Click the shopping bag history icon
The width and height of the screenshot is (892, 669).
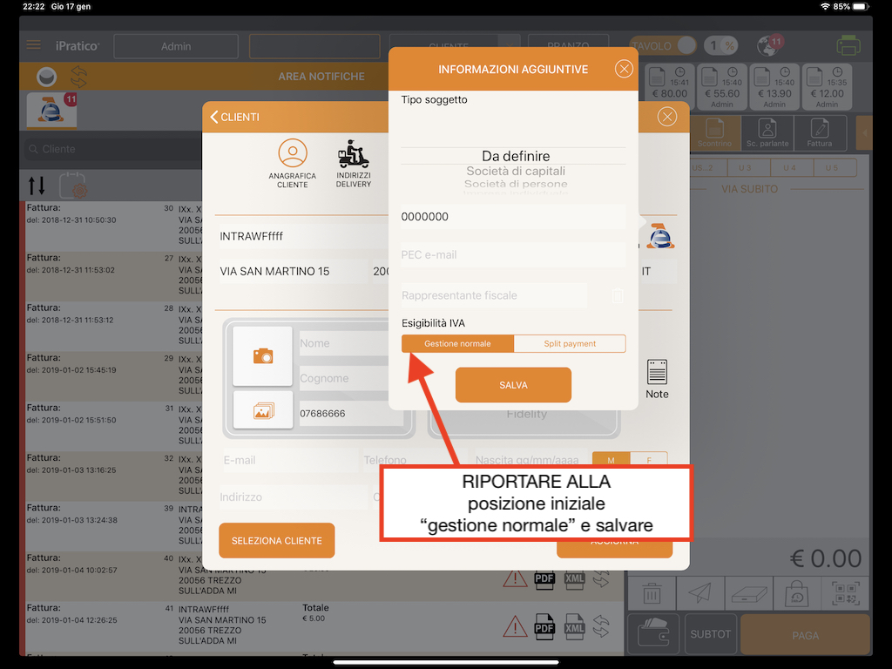[797, 594]
